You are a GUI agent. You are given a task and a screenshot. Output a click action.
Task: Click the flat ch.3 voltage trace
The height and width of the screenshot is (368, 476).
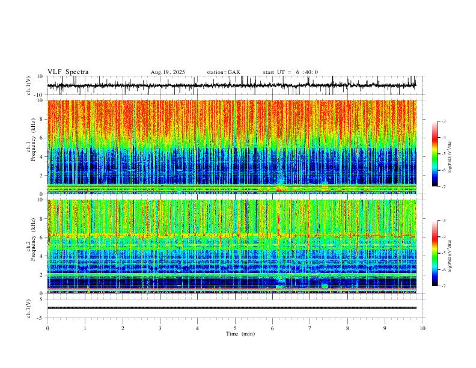click(231, 308)
